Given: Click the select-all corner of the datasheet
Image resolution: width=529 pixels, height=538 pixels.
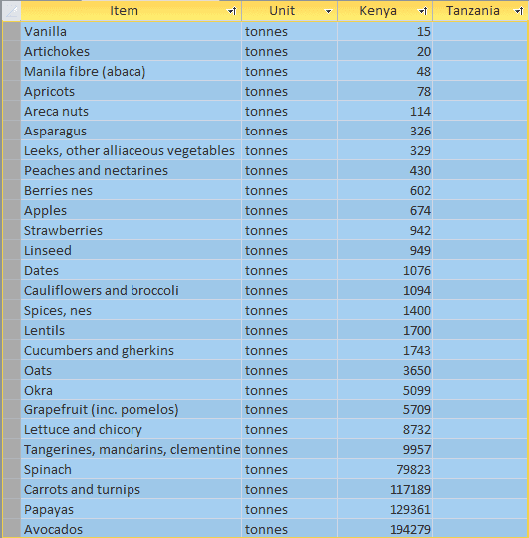Looking at the screenshot, I should point(11,11).
